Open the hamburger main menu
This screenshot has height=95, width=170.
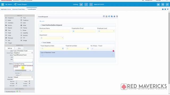(3, 4)
